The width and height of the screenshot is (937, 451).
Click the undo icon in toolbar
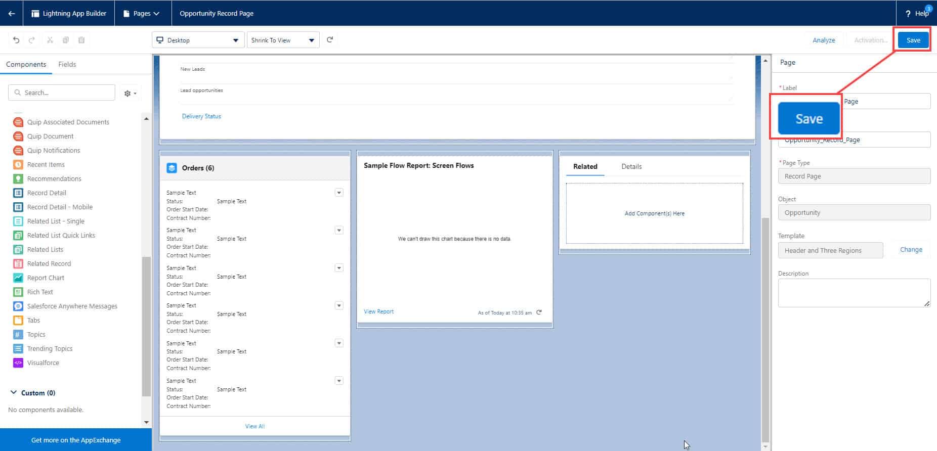[x=16, y=40]
